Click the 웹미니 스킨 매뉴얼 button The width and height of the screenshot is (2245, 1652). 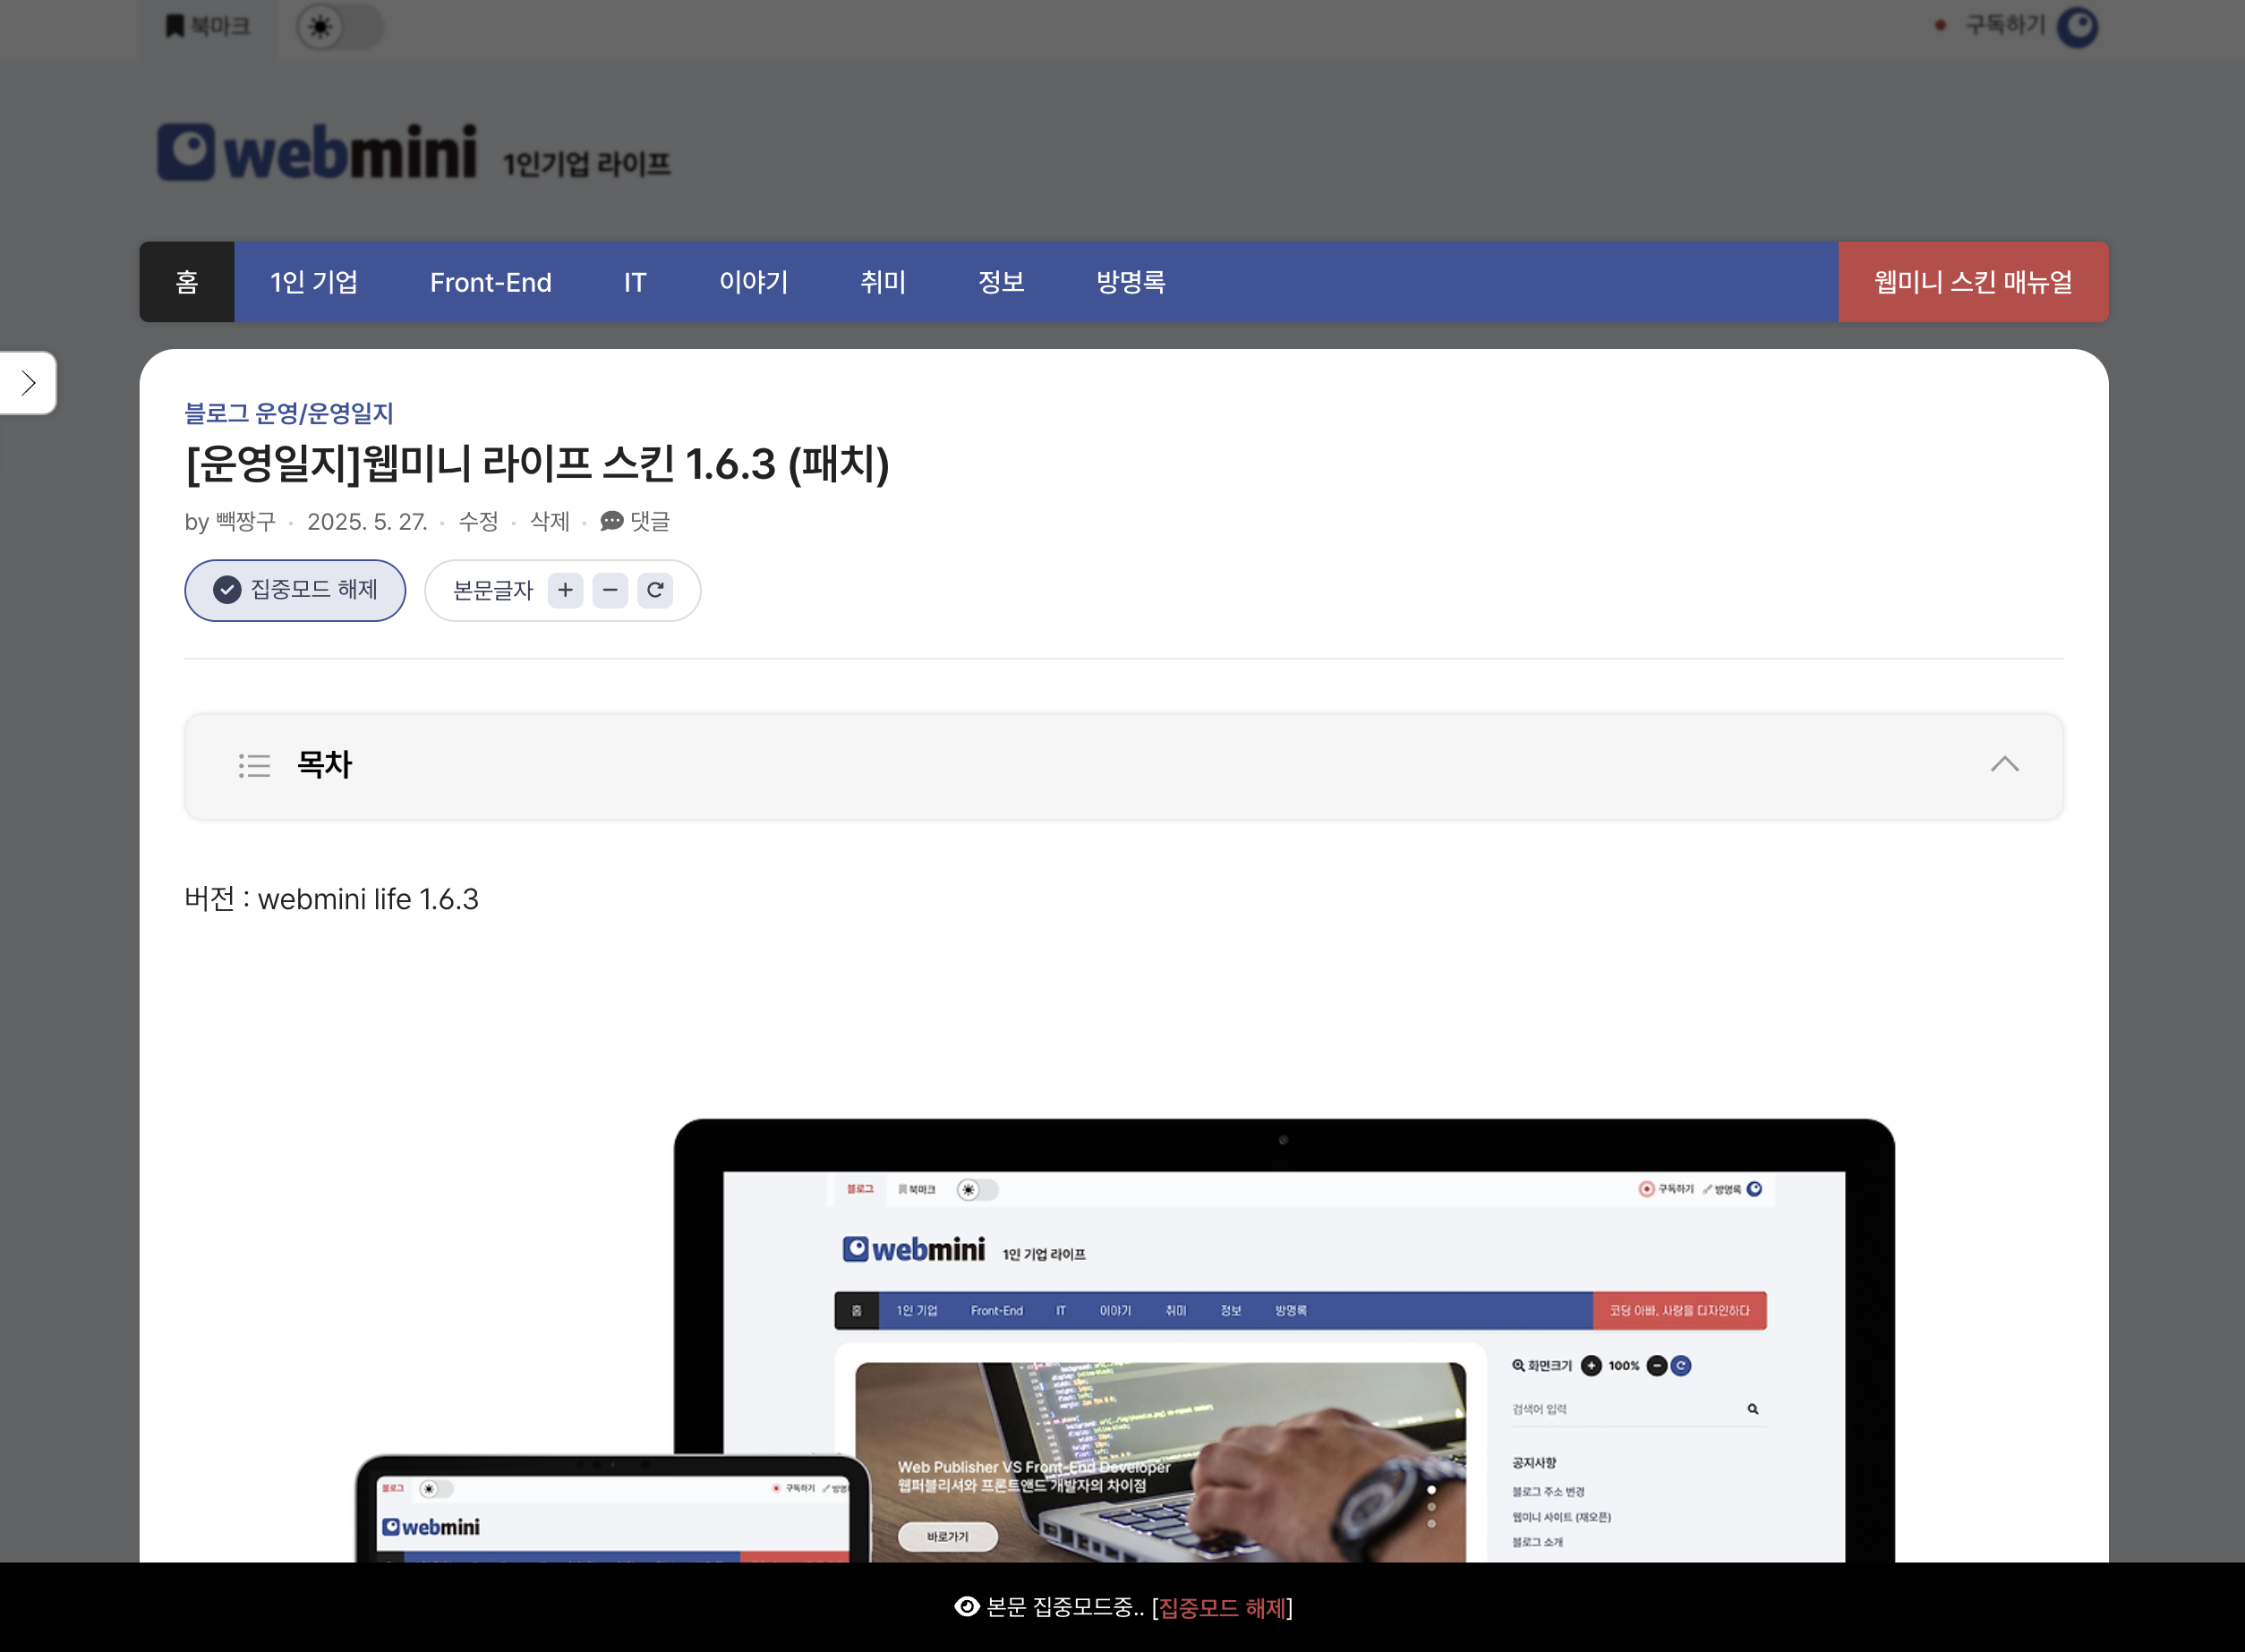(1972, 282)
